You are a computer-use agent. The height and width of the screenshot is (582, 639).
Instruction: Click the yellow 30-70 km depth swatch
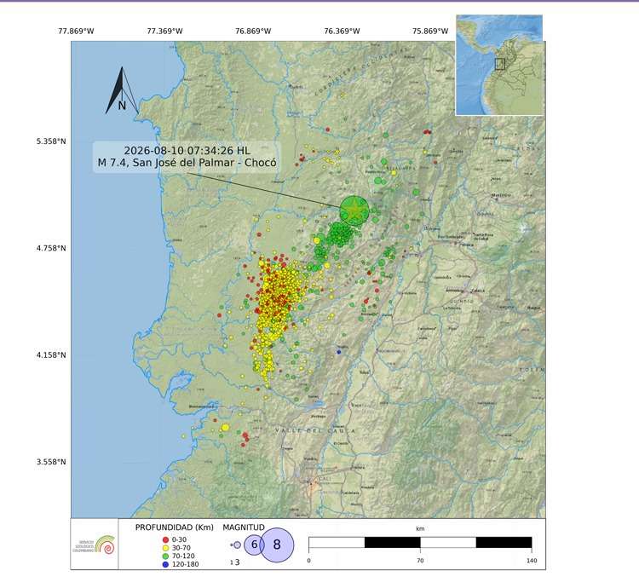165,548
